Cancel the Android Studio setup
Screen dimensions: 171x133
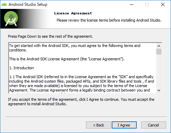(x=154, y=125)
